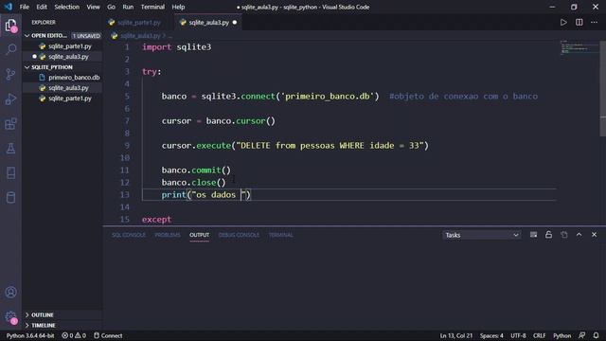Expand the Timeline section
The image size is (606, 341).
pyautogui.click(x=40, y=326)
